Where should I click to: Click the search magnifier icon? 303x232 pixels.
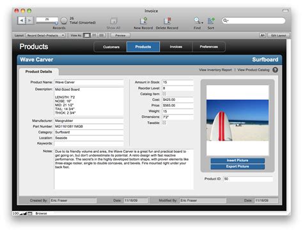click(x=225, y=20)
